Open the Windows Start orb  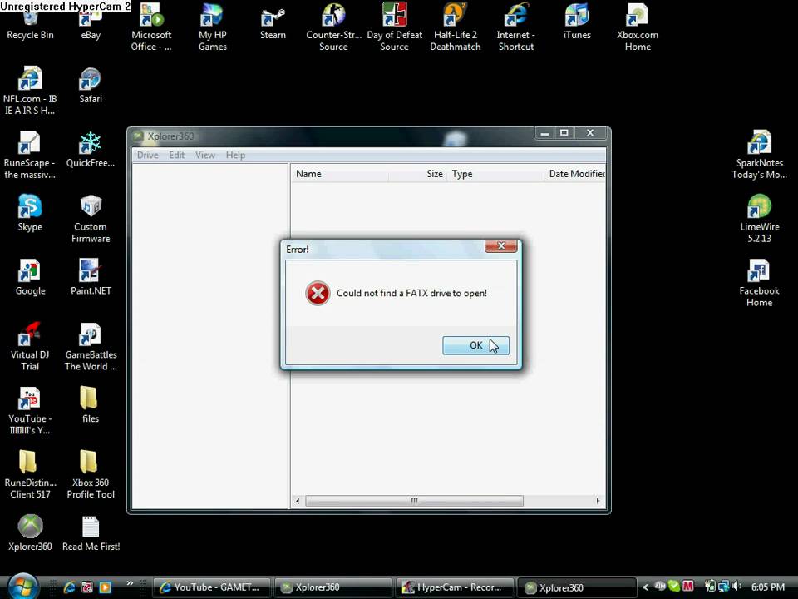[x=22, y=586]
